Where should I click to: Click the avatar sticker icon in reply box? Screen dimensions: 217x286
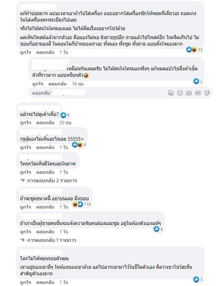pos(171,93)
